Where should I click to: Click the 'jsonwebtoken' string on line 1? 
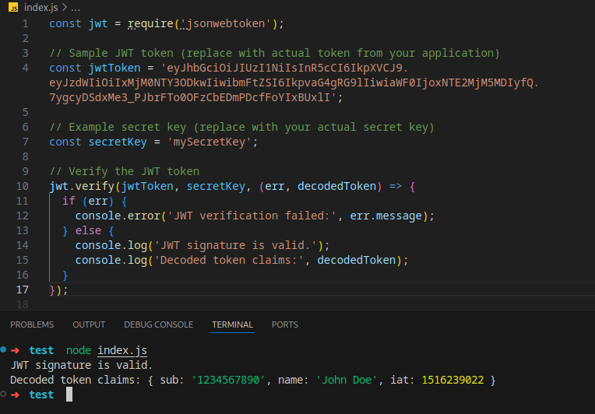pyautogui.click(x=225, y=23)
